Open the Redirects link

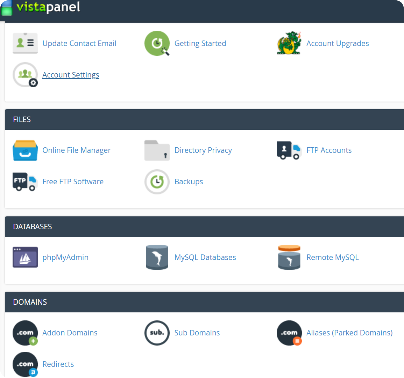58,364
